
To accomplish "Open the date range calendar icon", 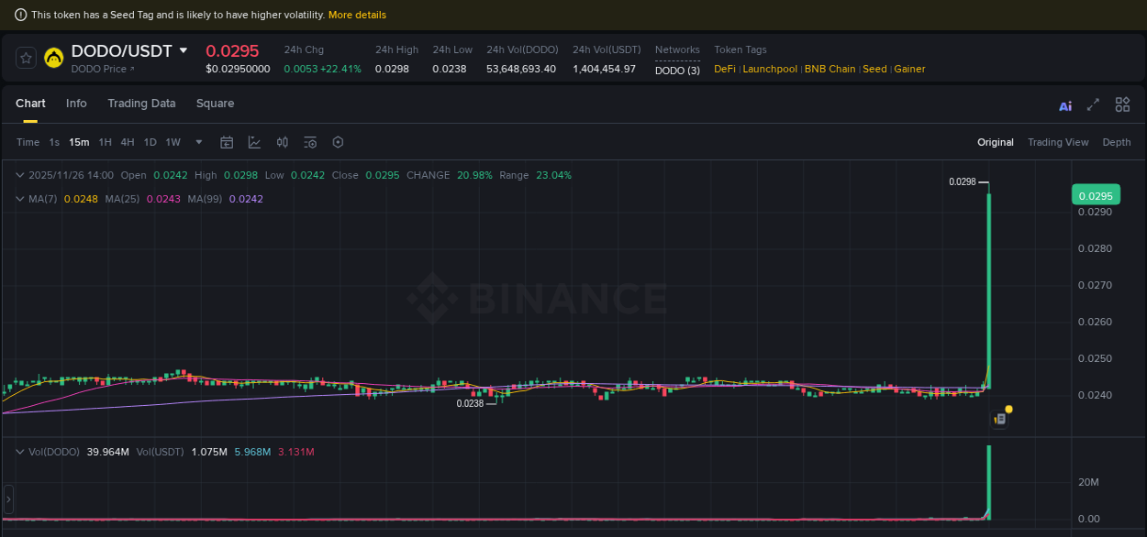I will (227, 142).
